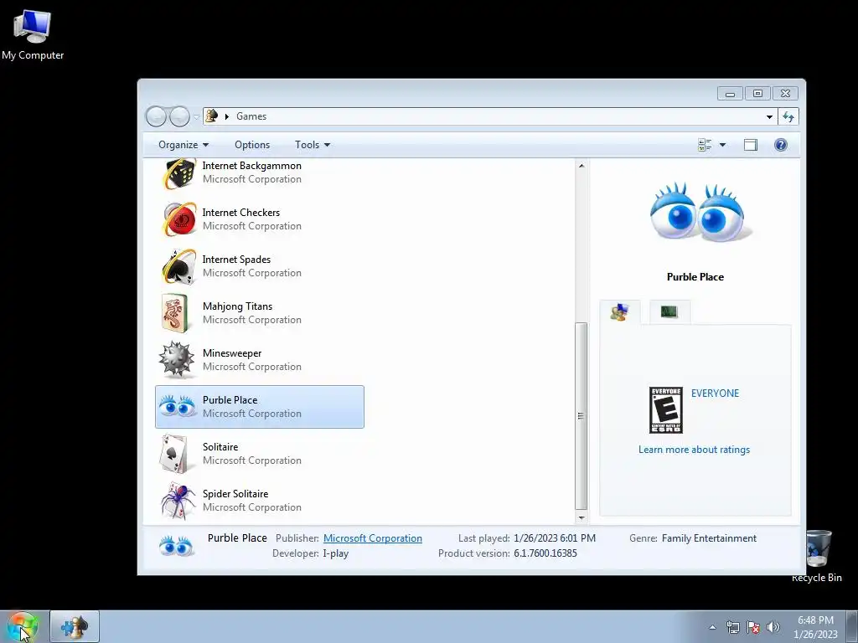This screenshot has height=643, width=858.
Task: Click the Games folder icon in address bar
Action: 212,116
